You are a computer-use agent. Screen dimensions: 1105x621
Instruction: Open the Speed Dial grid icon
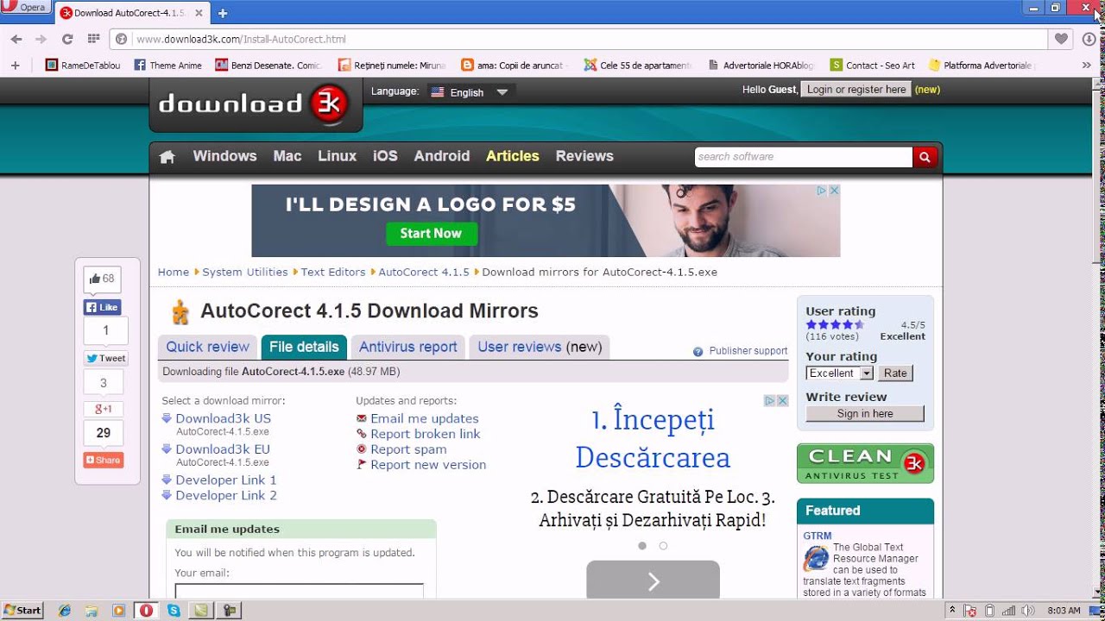click(93, 39)
